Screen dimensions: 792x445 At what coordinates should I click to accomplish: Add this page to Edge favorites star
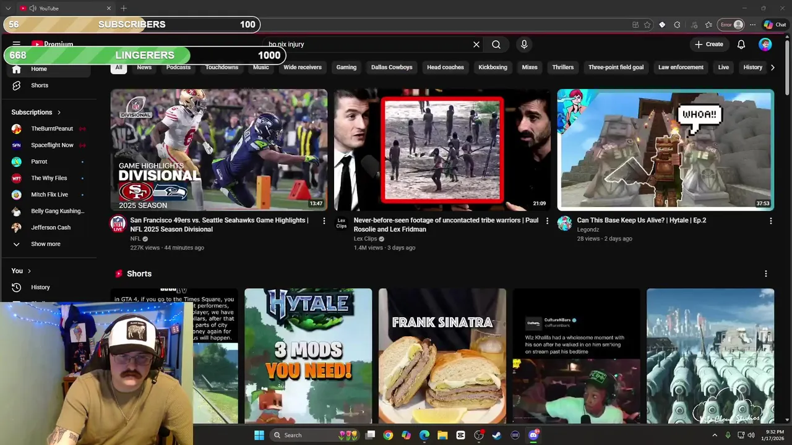pos(647,25)
